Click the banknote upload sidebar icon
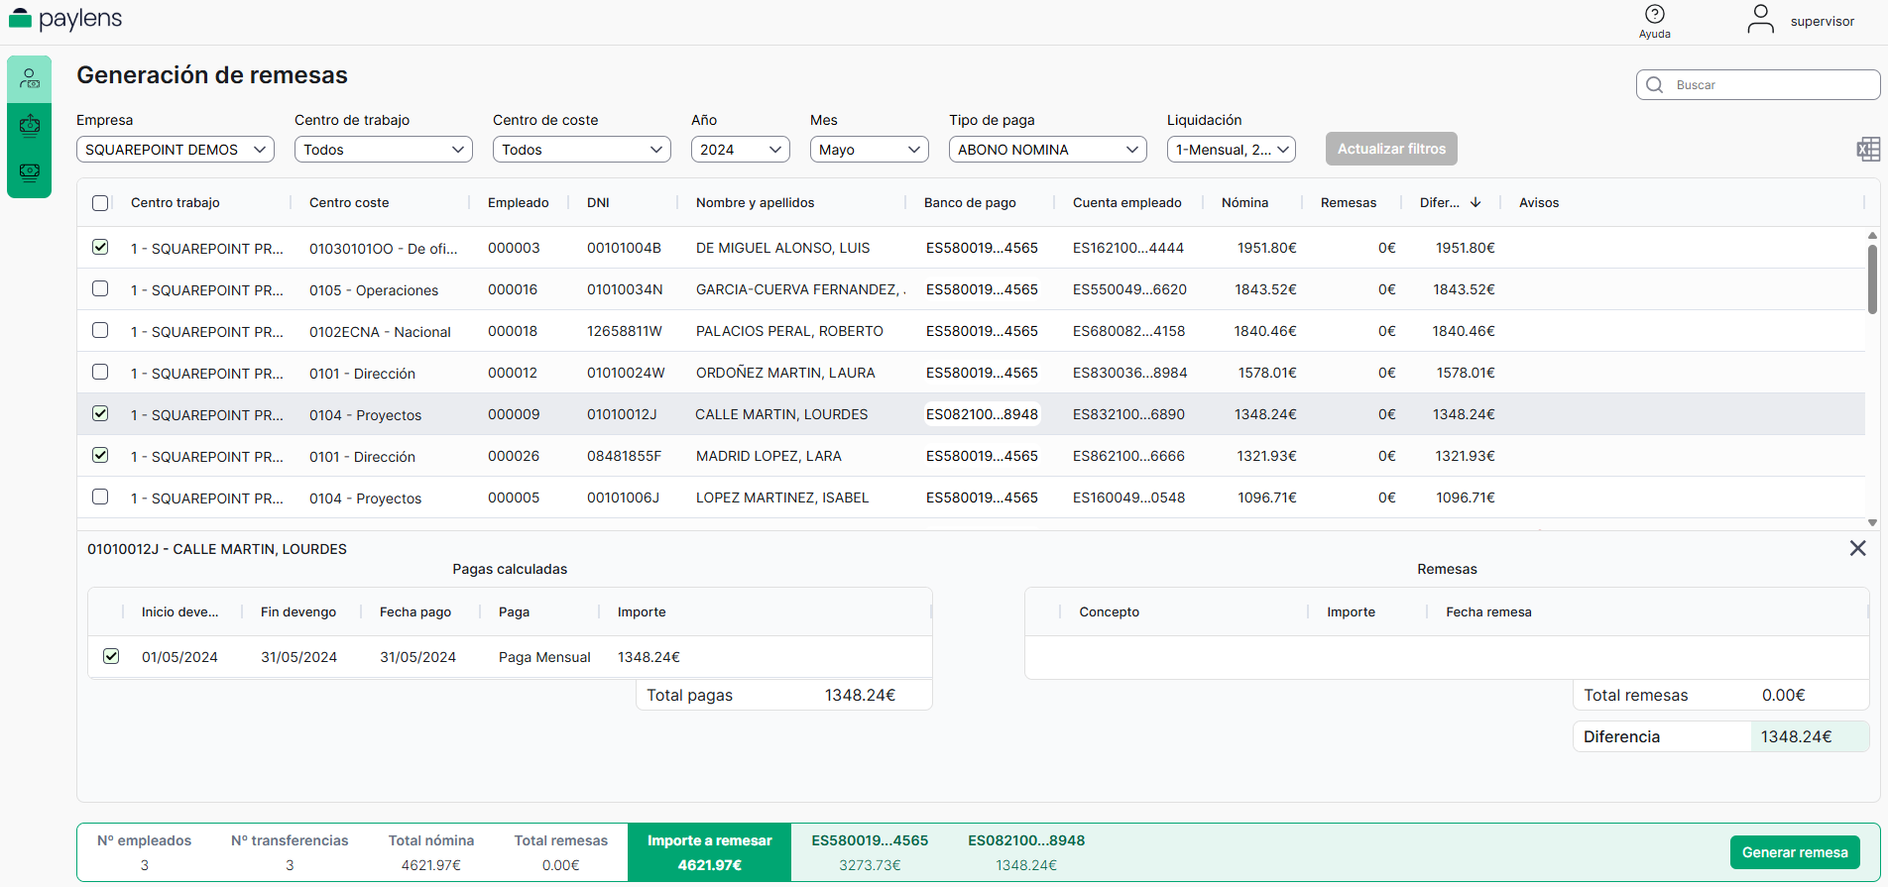This screenshot has width=1888, height=887. 30,126
